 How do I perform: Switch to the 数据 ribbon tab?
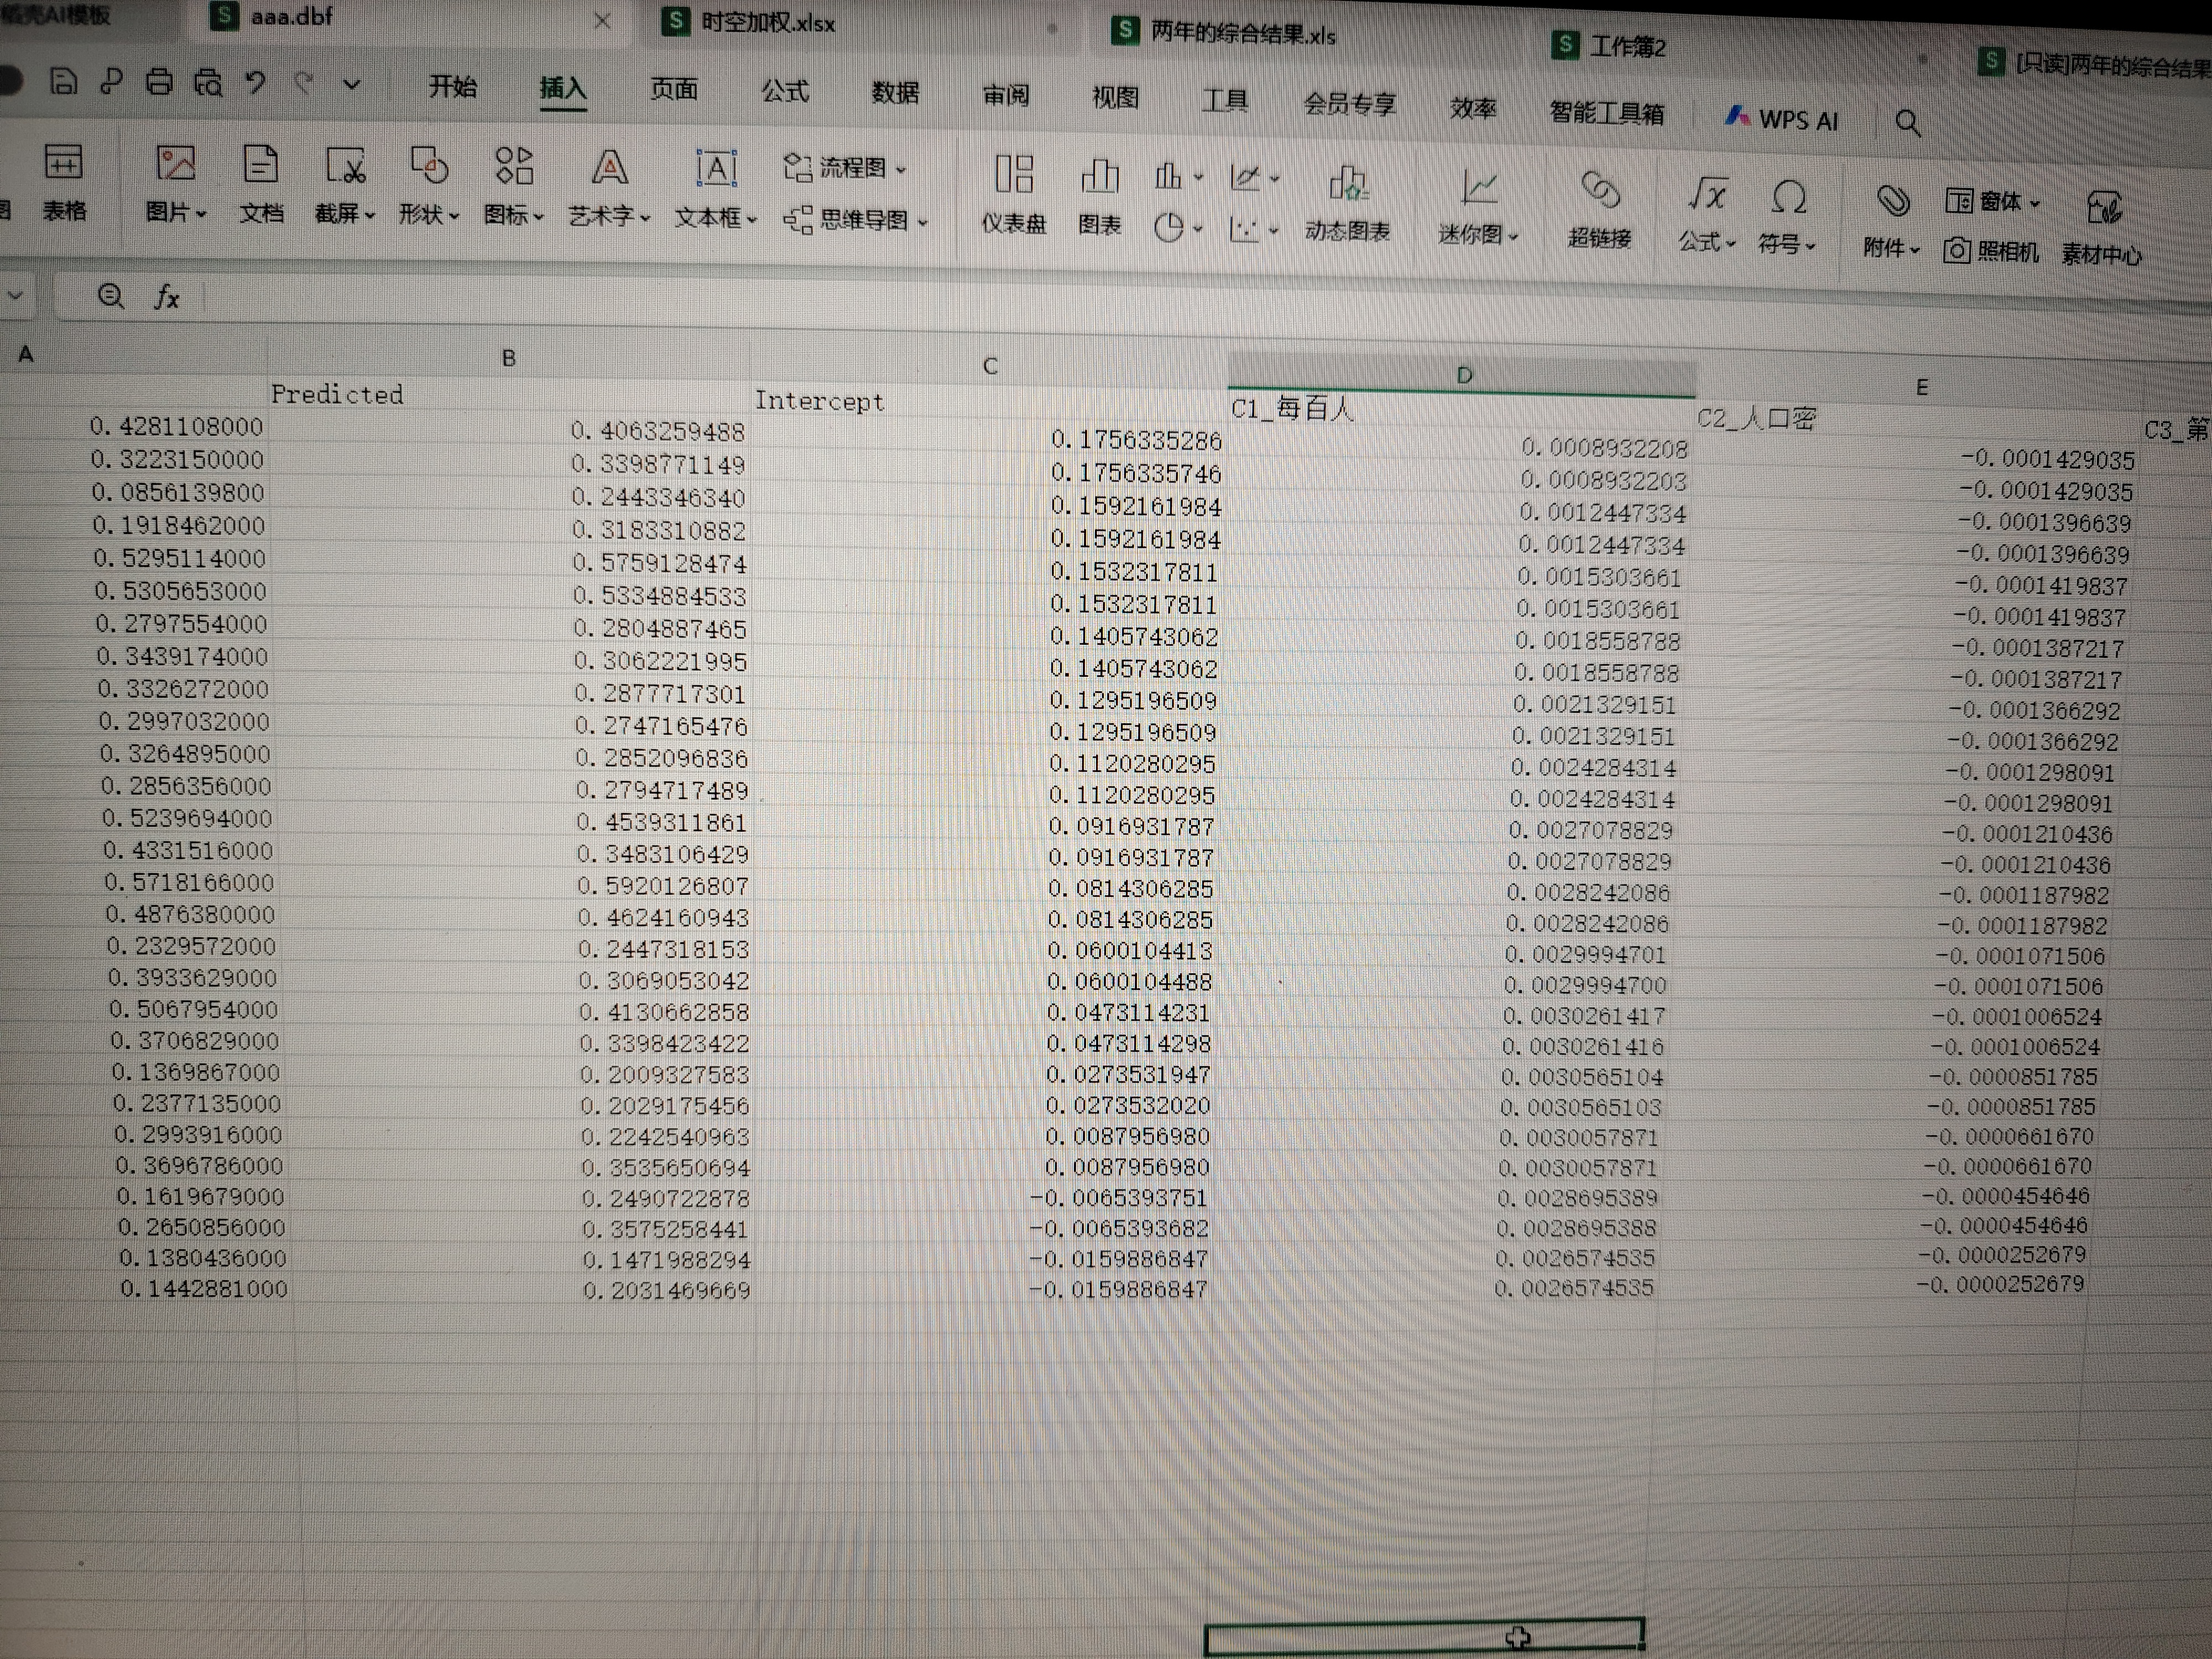pos(895,93)
